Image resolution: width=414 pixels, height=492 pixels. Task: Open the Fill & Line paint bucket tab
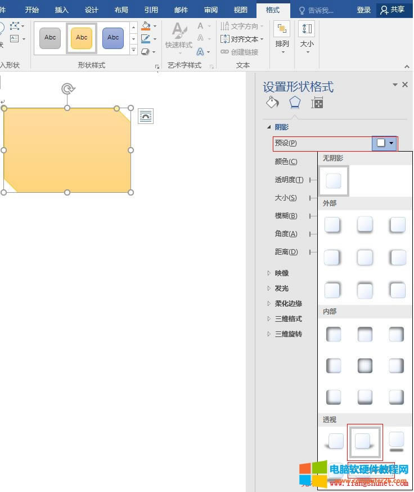coord(272,103)
